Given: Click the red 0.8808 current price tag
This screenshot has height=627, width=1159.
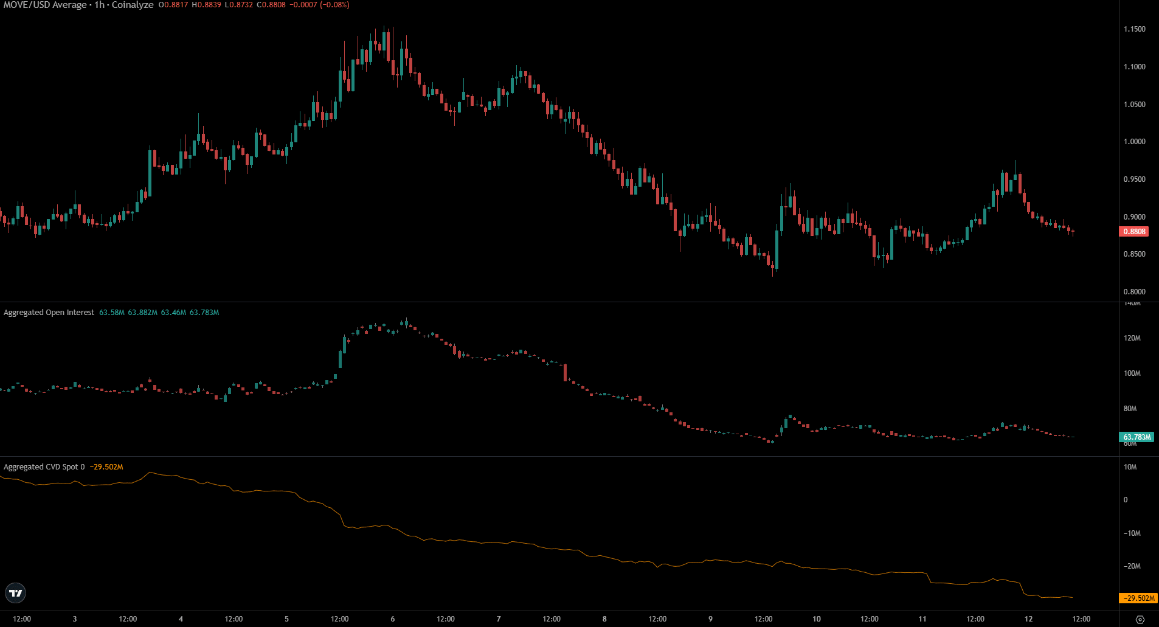Looking at the screenshot, I should (x=1134, y=232).
